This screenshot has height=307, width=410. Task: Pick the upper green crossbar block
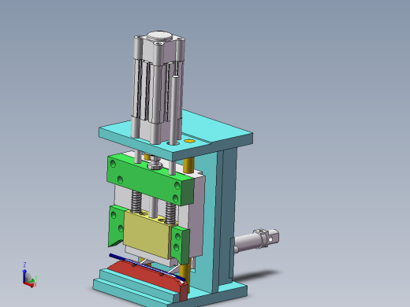coord(150,179)
